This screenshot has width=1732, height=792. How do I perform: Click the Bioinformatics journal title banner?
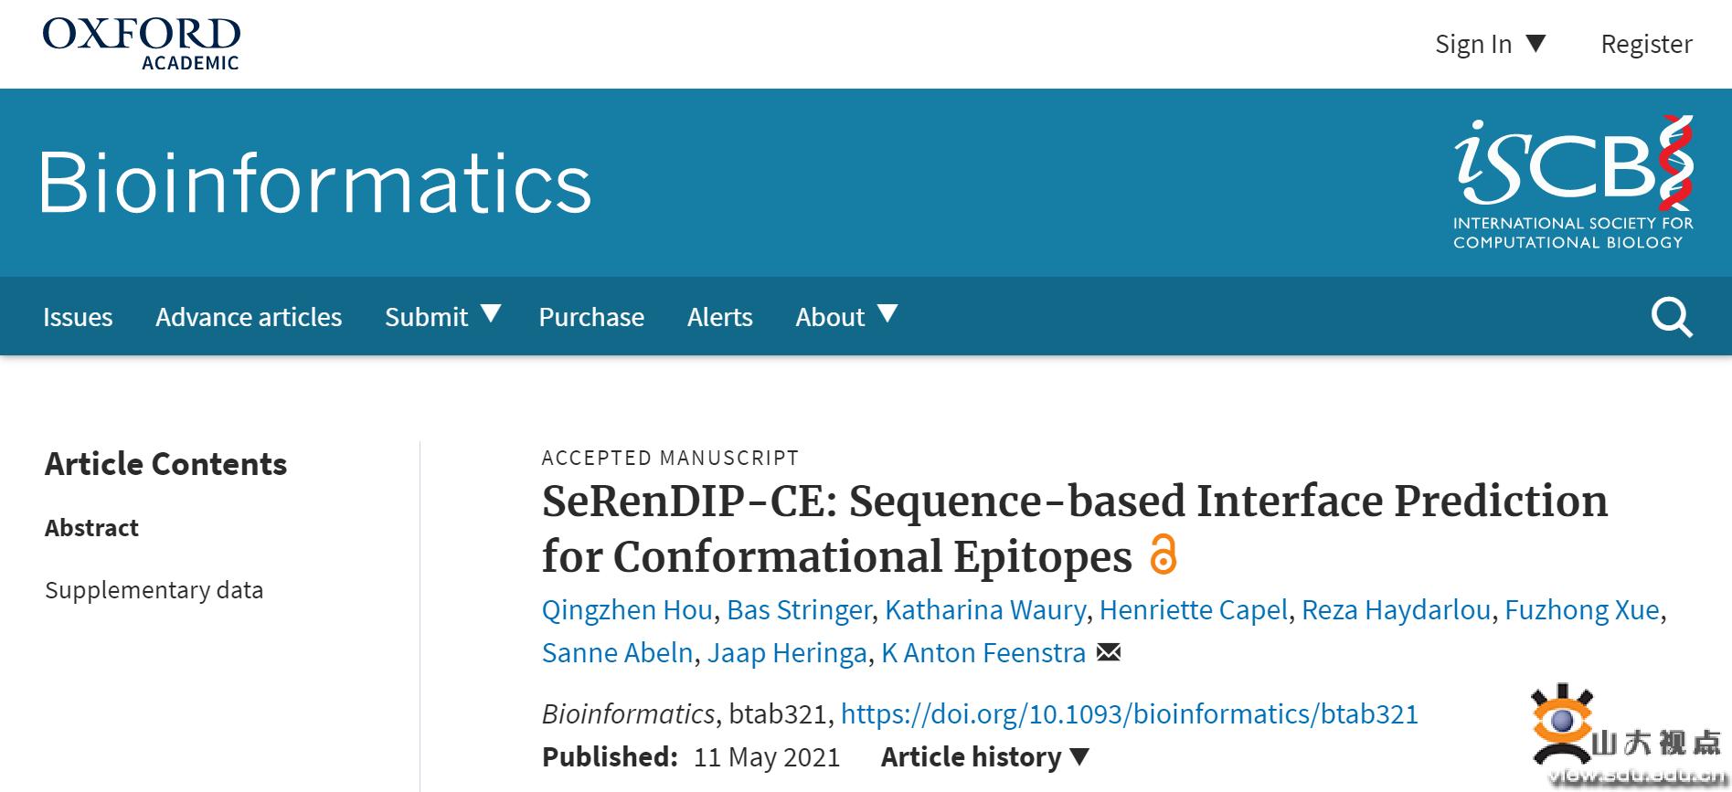pyautogui.click(x=315, y=183)
